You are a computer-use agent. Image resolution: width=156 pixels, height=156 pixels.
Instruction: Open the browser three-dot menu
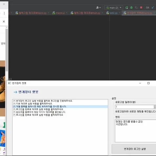click(4, 13)
